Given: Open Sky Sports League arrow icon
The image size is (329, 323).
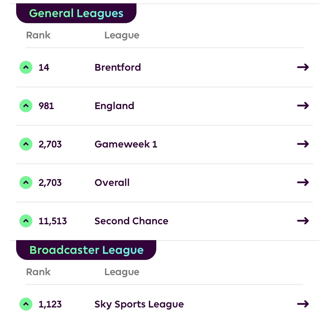Looking at the screenshot, I should click(x=303, y=304).
